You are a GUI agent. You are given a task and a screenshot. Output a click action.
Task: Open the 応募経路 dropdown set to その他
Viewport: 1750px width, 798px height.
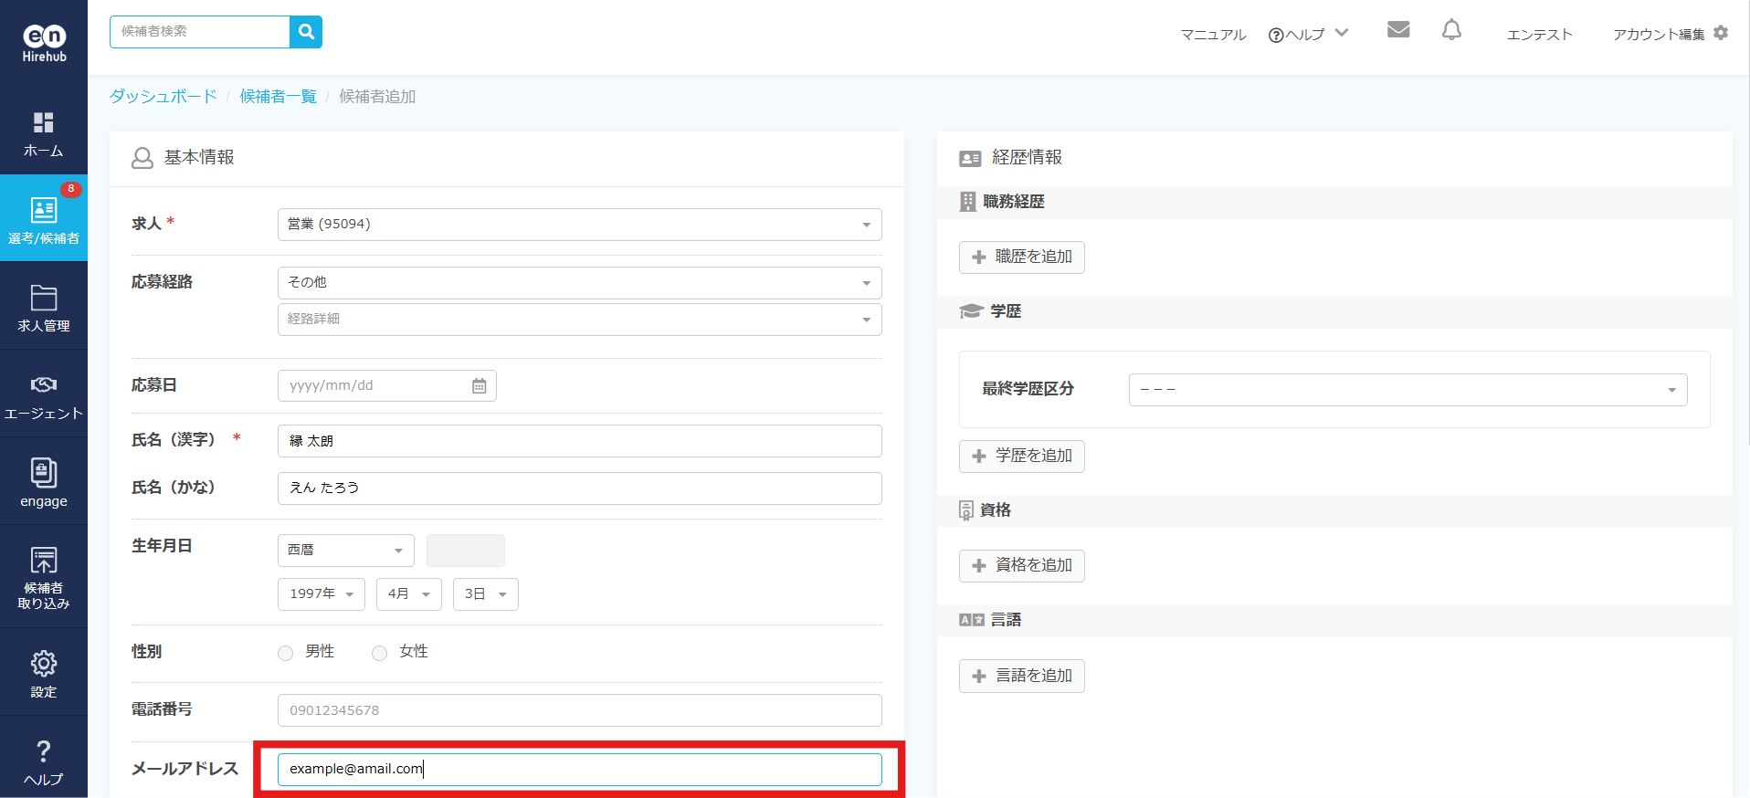click(x=579, y=283)
